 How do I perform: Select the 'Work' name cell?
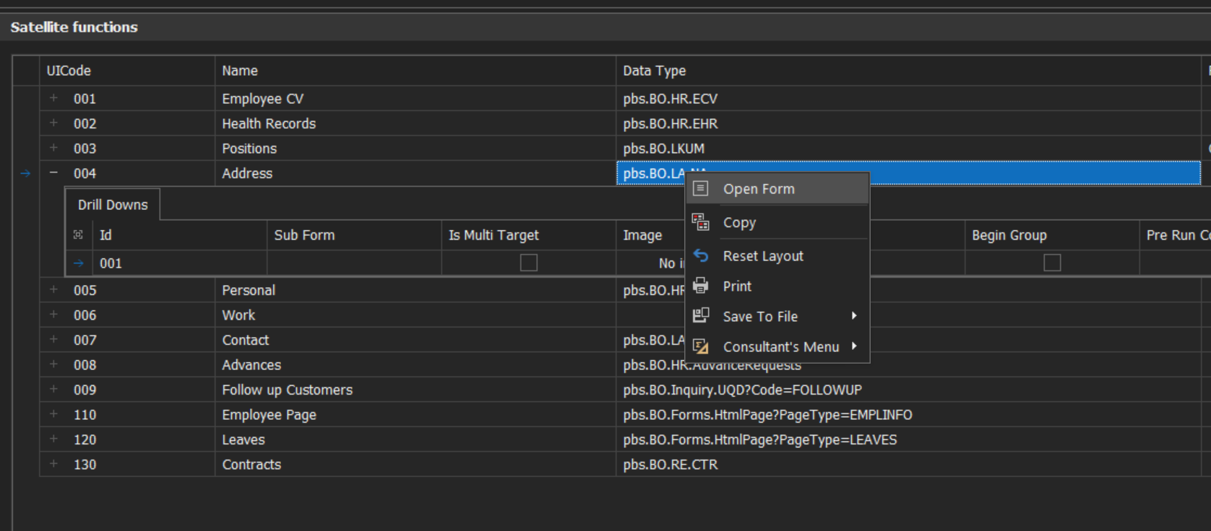[415, 315]
